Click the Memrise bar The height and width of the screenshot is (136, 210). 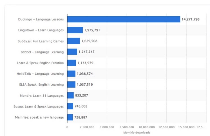(70, 117)
